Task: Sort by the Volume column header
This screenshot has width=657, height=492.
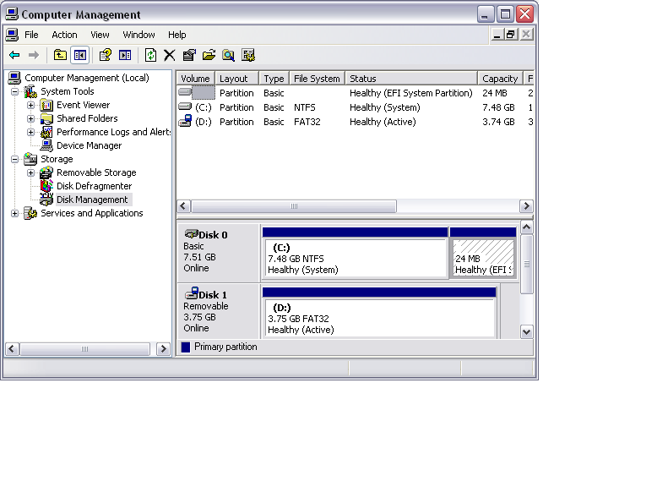Action: 196,79
